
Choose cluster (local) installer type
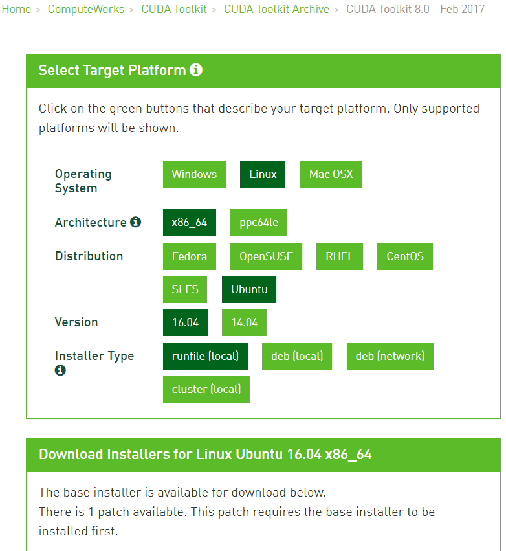point(206,389)
